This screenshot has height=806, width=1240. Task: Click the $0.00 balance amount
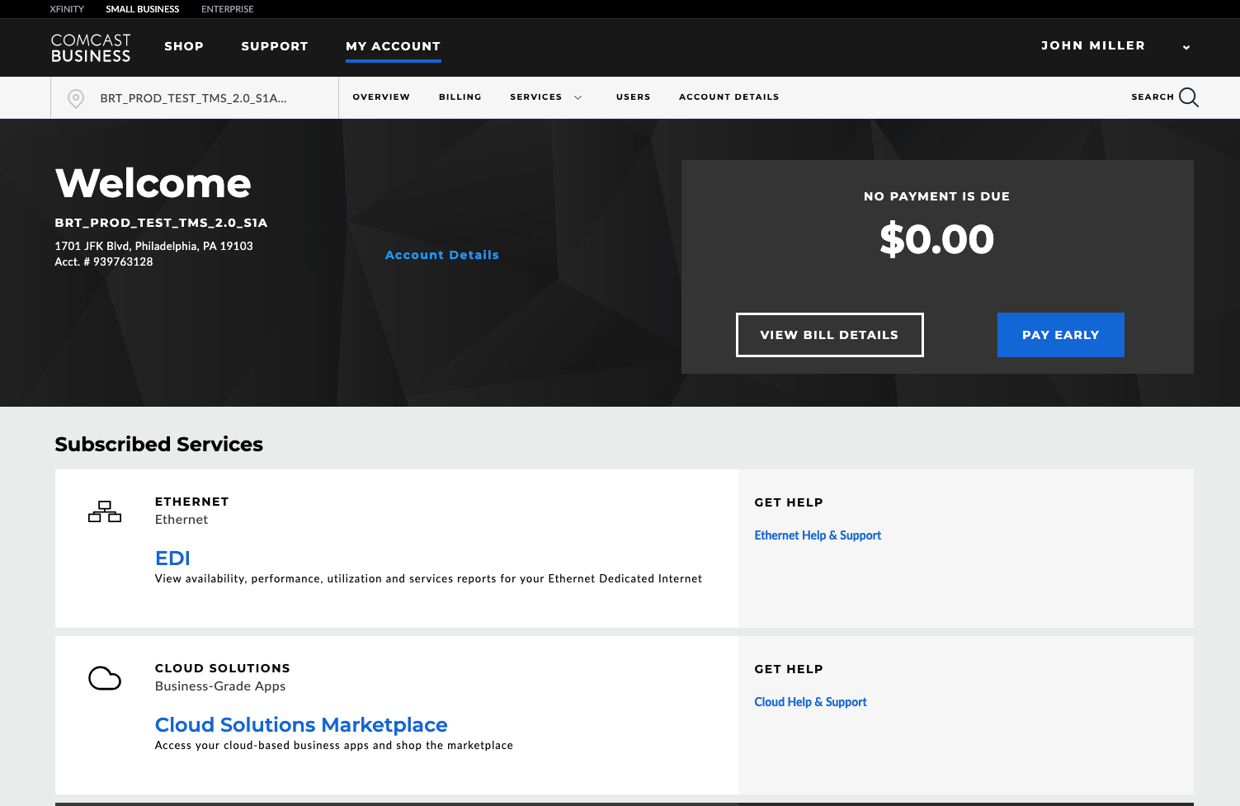[937, 239]
